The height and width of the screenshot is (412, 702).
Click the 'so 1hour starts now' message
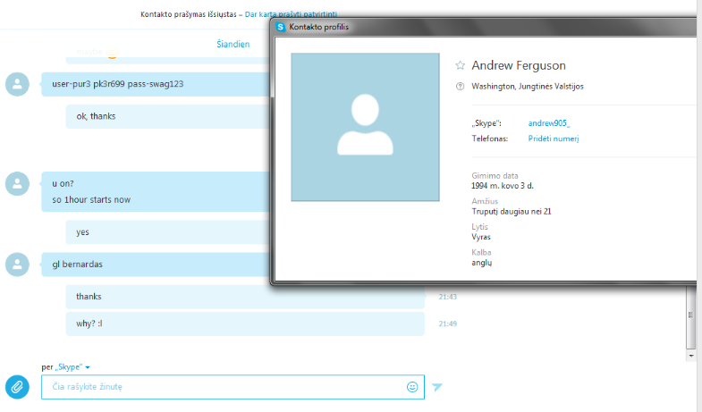pos(91,200)
